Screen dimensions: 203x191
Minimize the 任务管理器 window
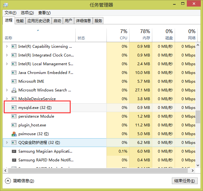(174, 4)
